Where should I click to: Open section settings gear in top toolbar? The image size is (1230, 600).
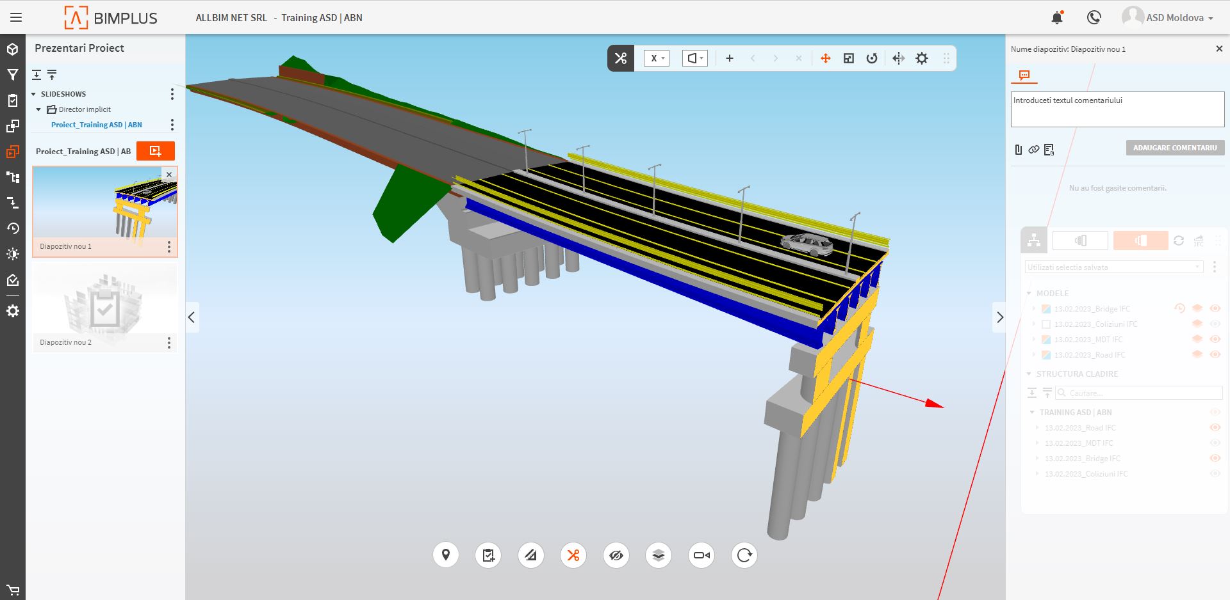coord(922,58)
